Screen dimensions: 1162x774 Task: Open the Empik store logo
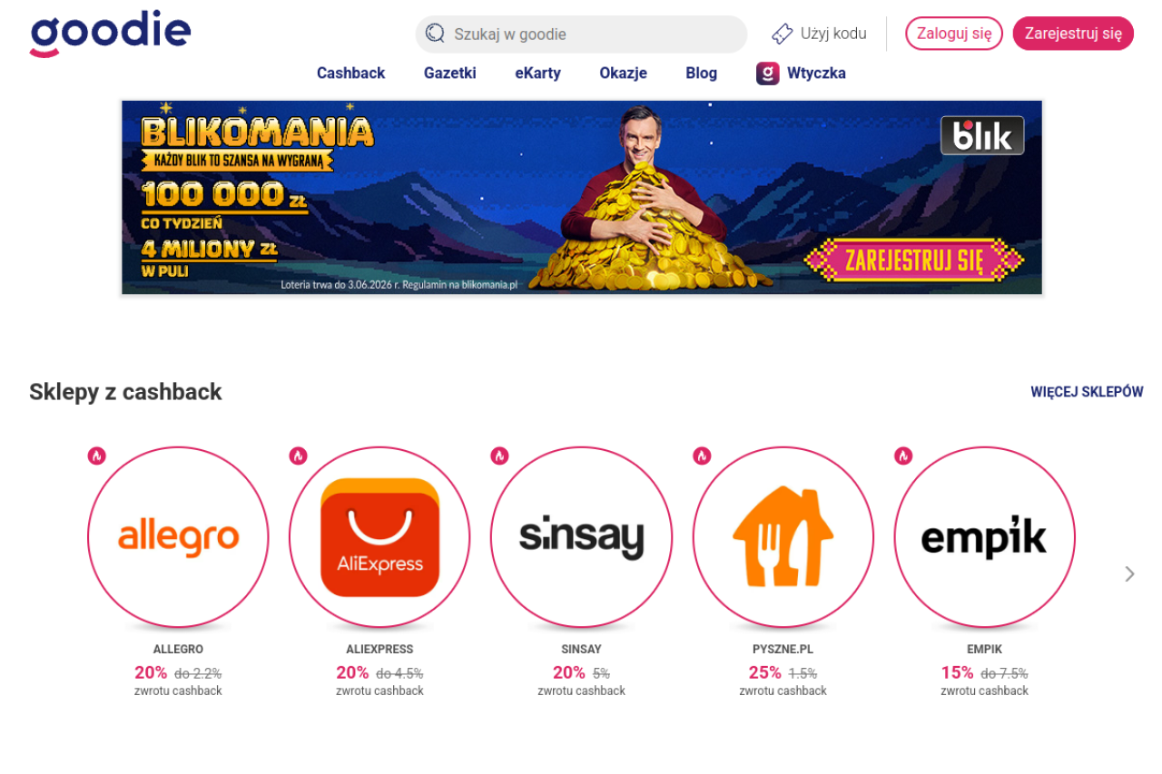pyautogui.click(x=984, y=537)
